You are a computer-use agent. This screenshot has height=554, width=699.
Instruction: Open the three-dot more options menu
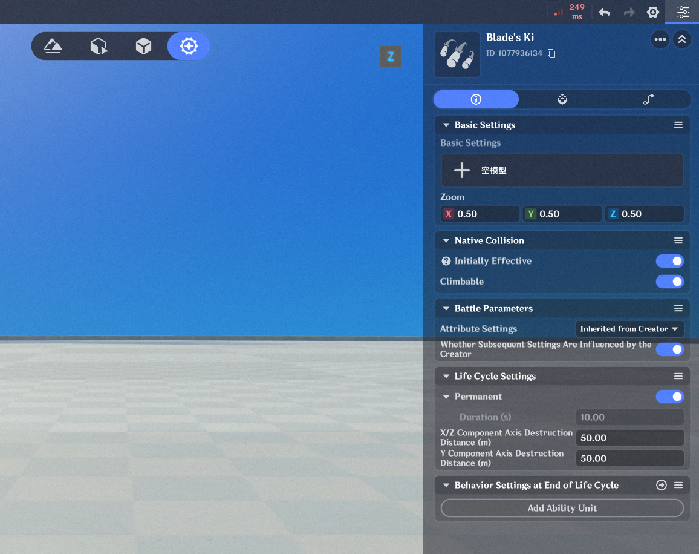tap(660, 40)
